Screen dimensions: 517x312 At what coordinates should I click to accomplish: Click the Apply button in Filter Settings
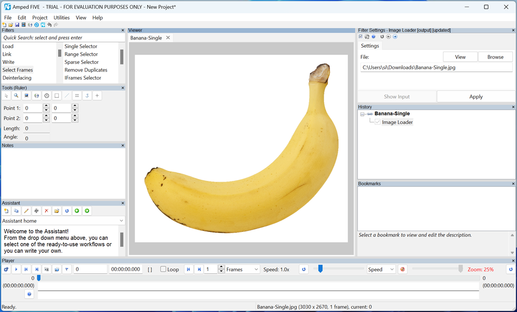(476, 96)
